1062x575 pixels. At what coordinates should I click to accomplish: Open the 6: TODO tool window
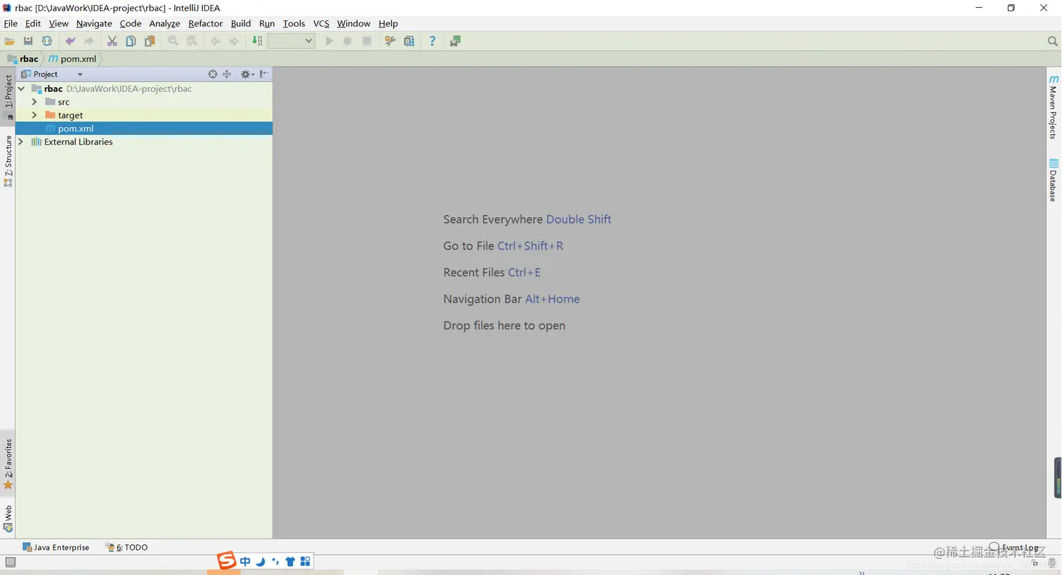pyautogui.click(x=126, y=548)
